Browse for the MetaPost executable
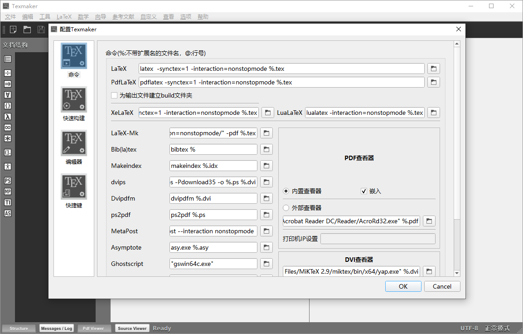The image size is (523, 334). point(266,231)
